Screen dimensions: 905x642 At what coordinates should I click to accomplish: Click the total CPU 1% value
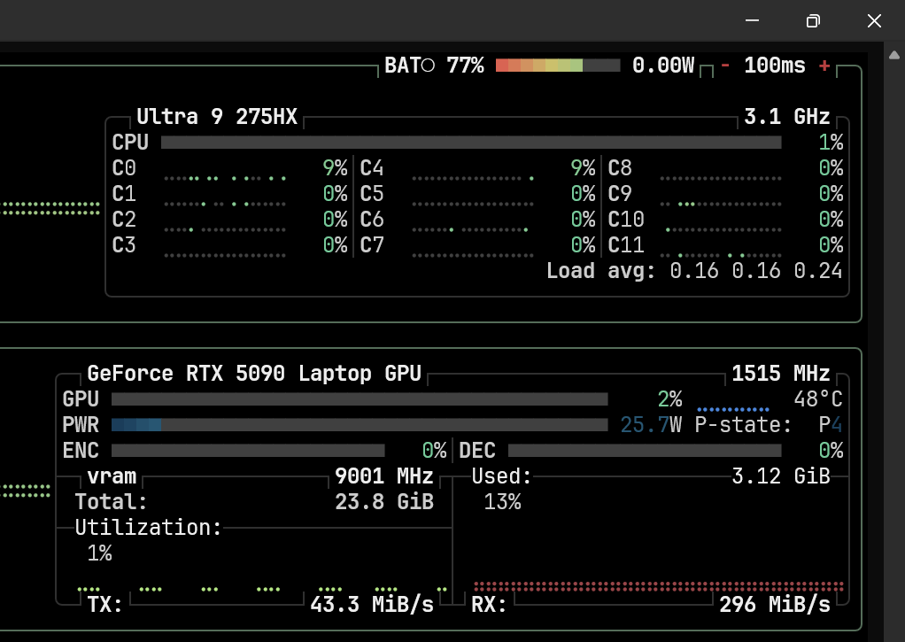[x=832, y=143]
